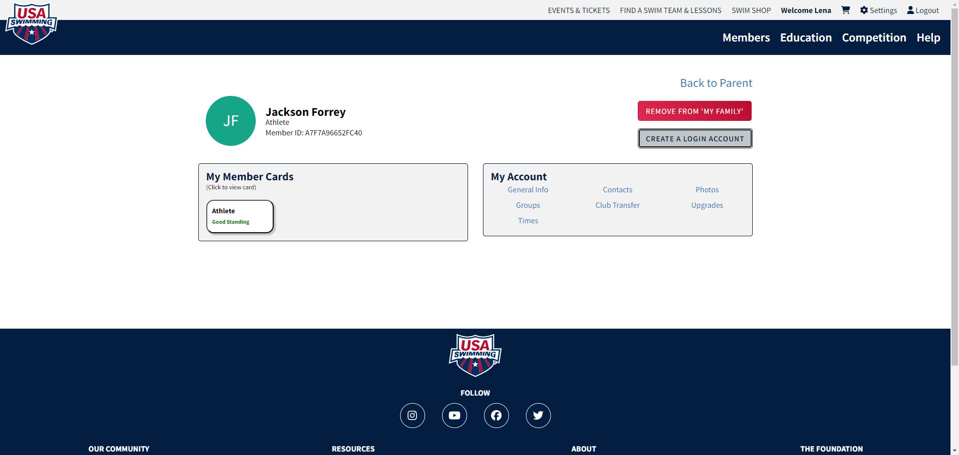The image size is (959, 455).
Task: Click the USA Swimming logo in header
Action: (31, 23)
